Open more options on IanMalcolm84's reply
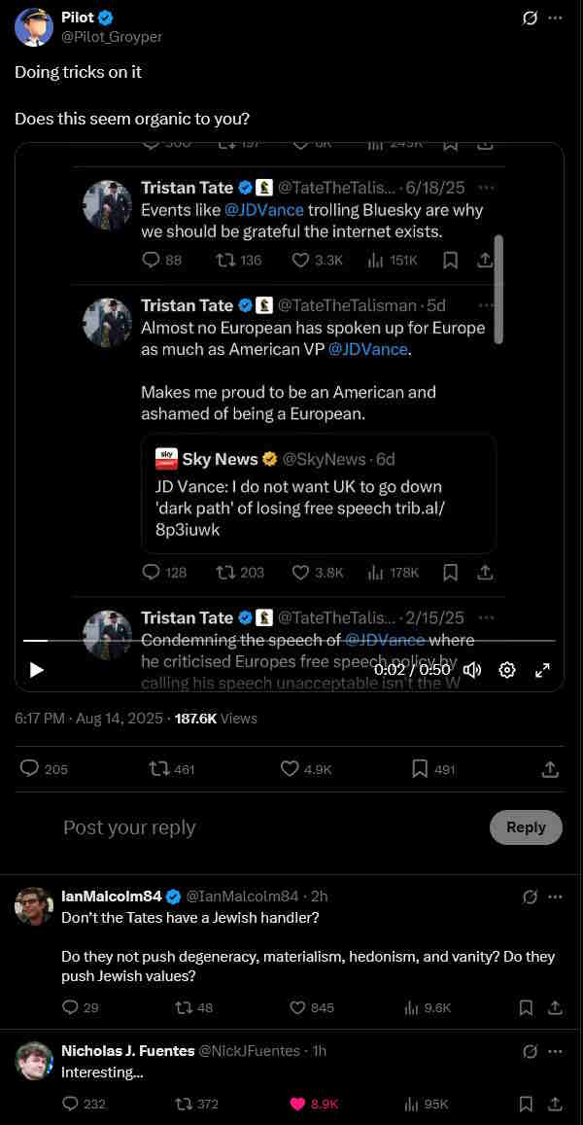The width and height of the screenshot is (583, 1125). pyautogui.click(x=555, y=896)
